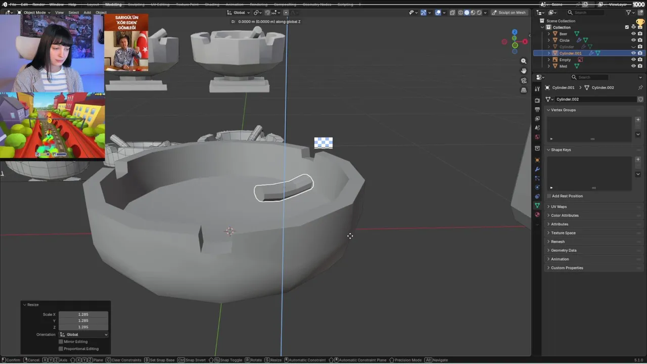647x364 pixels.
Task: Open the View Layer properties tab icon
Action: (x=537, y=118)
